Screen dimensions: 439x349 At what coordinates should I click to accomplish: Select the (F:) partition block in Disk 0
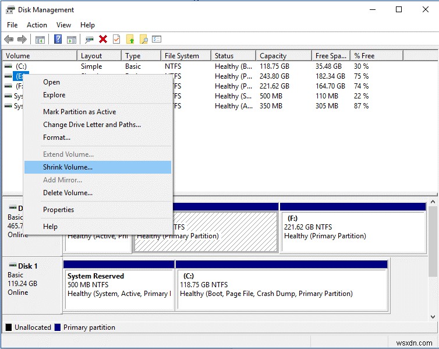pos(353,228)
